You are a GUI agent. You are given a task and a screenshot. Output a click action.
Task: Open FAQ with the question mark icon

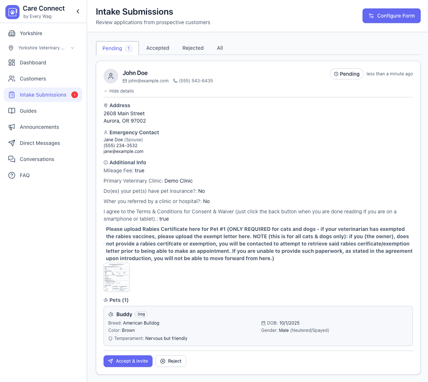[x=11, y=175]
